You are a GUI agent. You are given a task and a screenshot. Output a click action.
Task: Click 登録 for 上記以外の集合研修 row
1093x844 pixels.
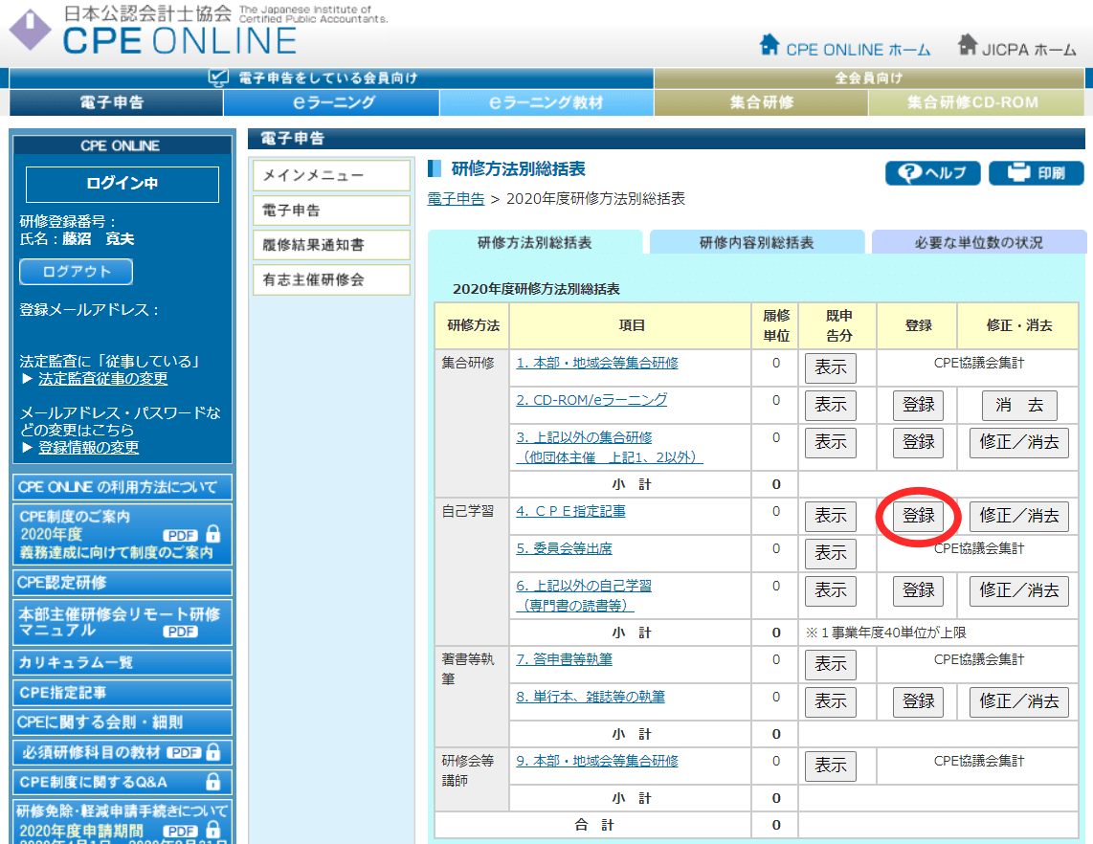[918, 442]
